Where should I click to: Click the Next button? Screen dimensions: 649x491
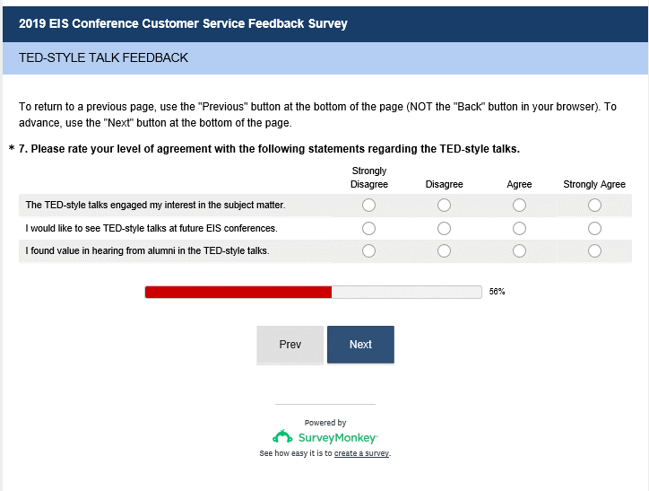pyautogui.click(x=360, y=345)
